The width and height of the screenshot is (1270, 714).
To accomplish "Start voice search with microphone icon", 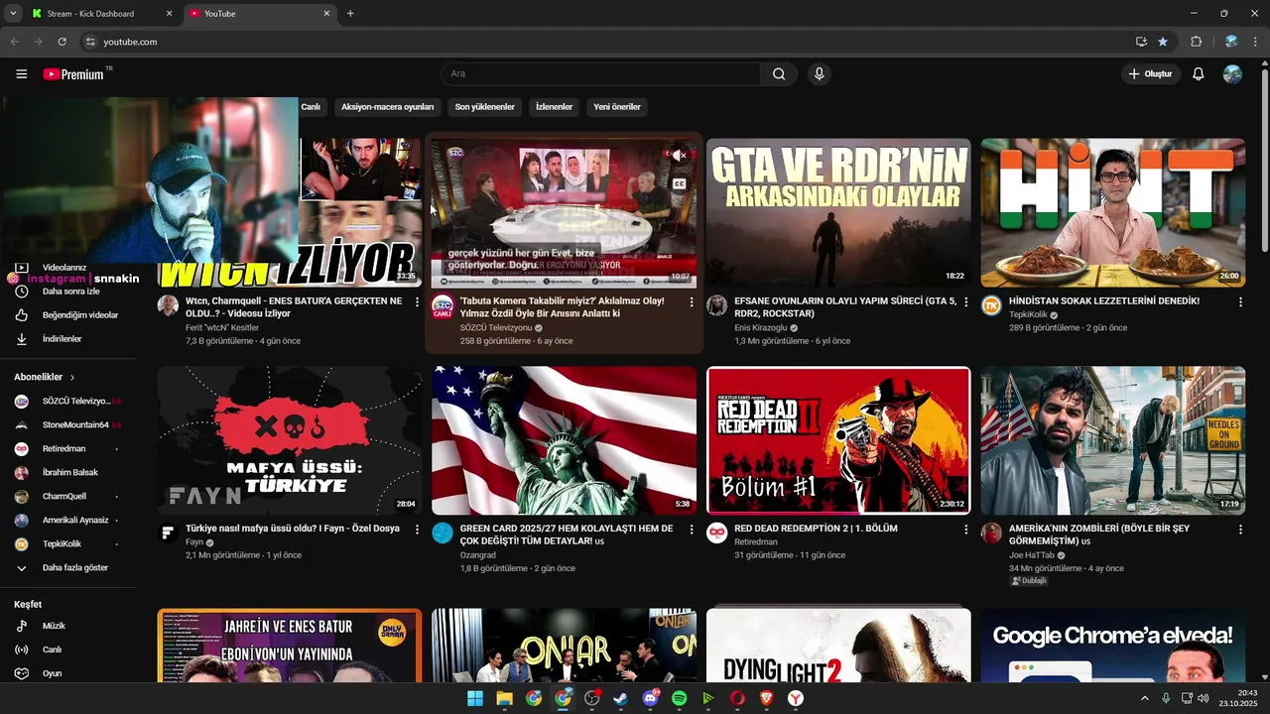I will 819,74.
